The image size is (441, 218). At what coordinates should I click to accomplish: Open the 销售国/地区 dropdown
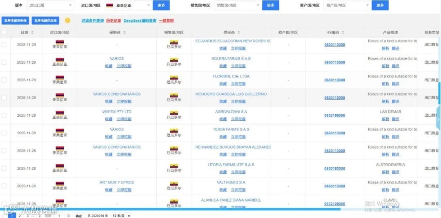[238, 5]
